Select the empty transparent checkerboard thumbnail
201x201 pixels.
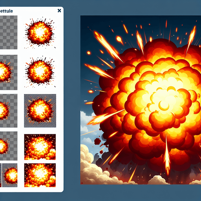pyautogui.click(x=9, y=32)
